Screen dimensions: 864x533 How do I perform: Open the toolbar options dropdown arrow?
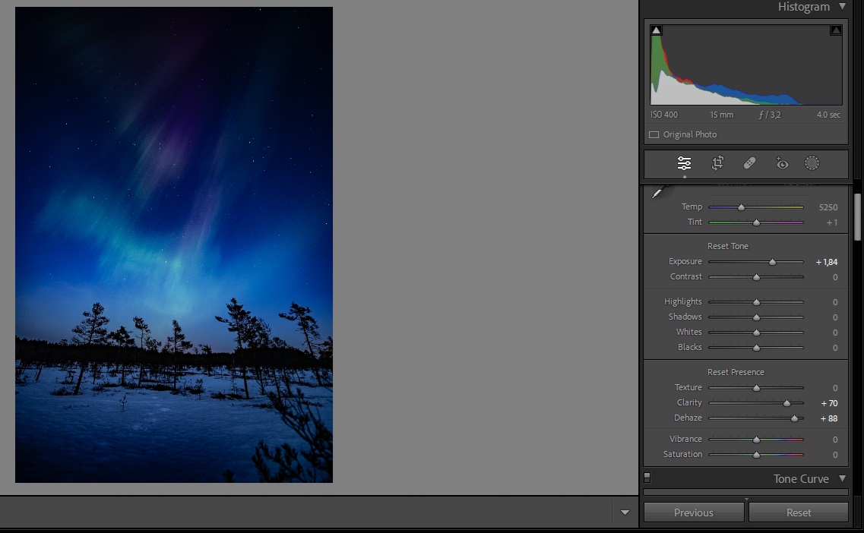coord(625,512)
